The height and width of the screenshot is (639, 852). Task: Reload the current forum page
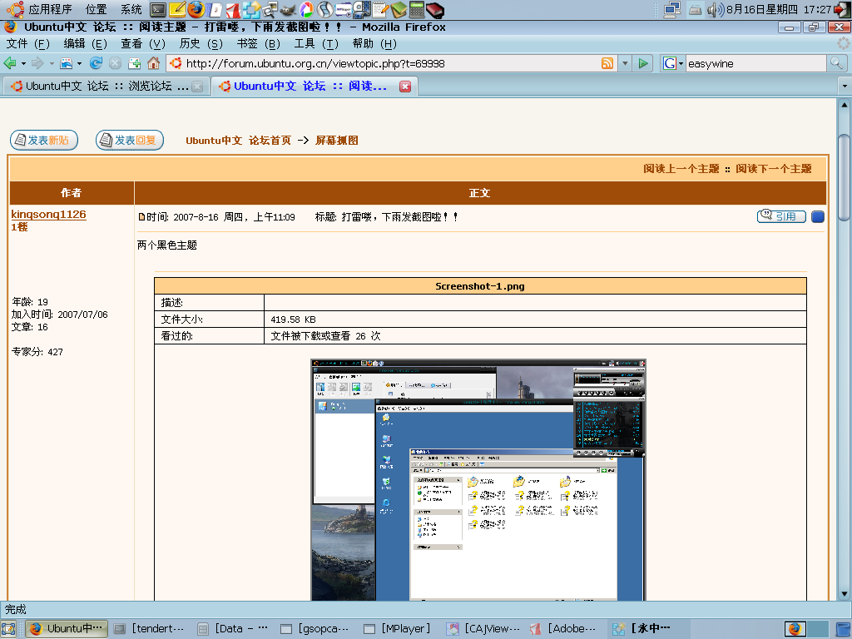point(97,63)
